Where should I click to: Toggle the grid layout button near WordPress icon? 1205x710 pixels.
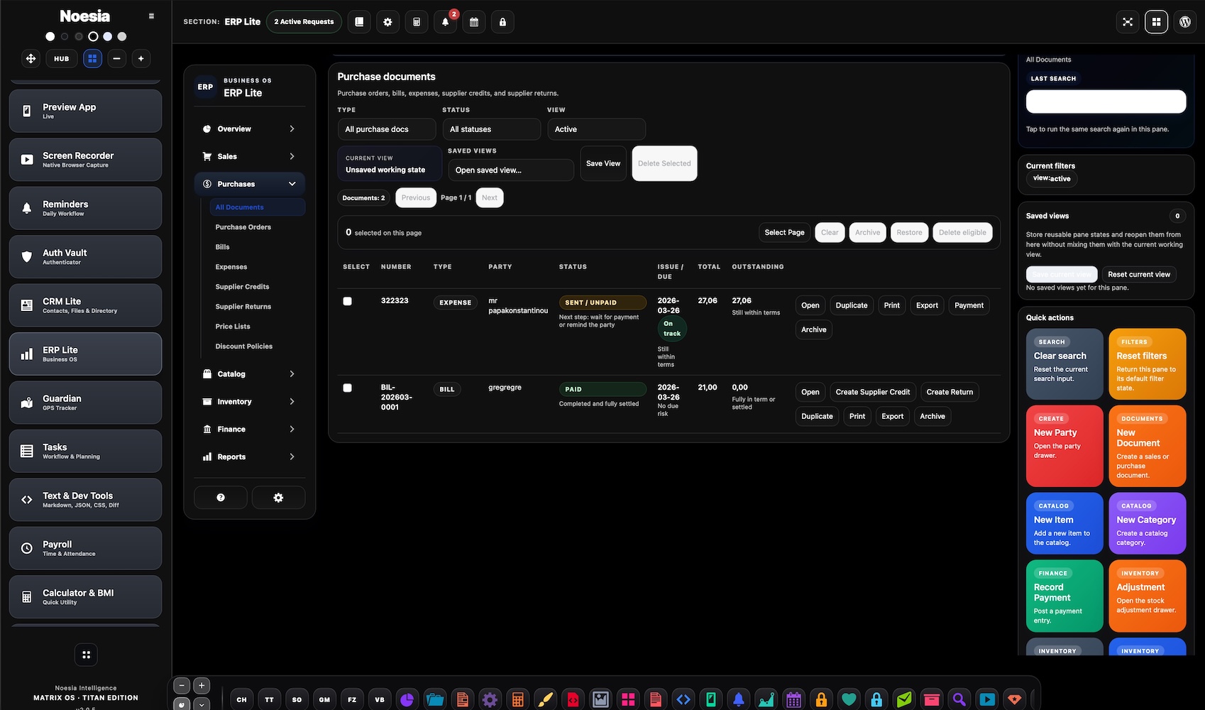[1156, 22]
